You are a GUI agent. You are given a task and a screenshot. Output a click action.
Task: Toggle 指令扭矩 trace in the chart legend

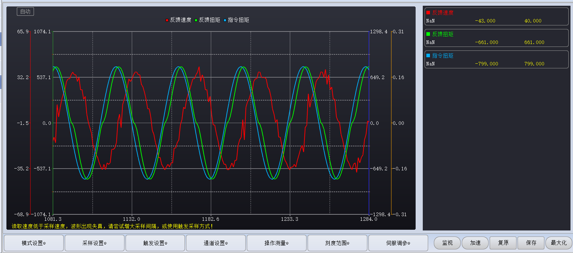pos(236,20)
